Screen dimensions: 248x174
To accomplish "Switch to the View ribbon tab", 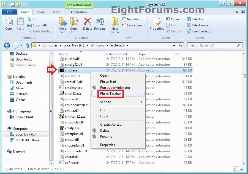I will pos(56,12).
